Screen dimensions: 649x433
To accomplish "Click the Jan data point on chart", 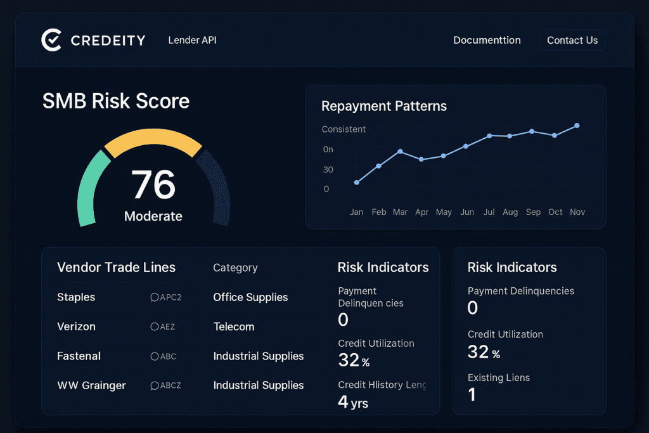I will [x=357, y=183].
